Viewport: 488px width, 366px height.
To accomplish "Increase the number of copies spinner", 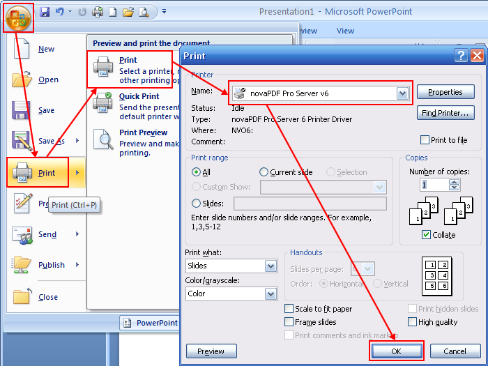I will [454, 183].
